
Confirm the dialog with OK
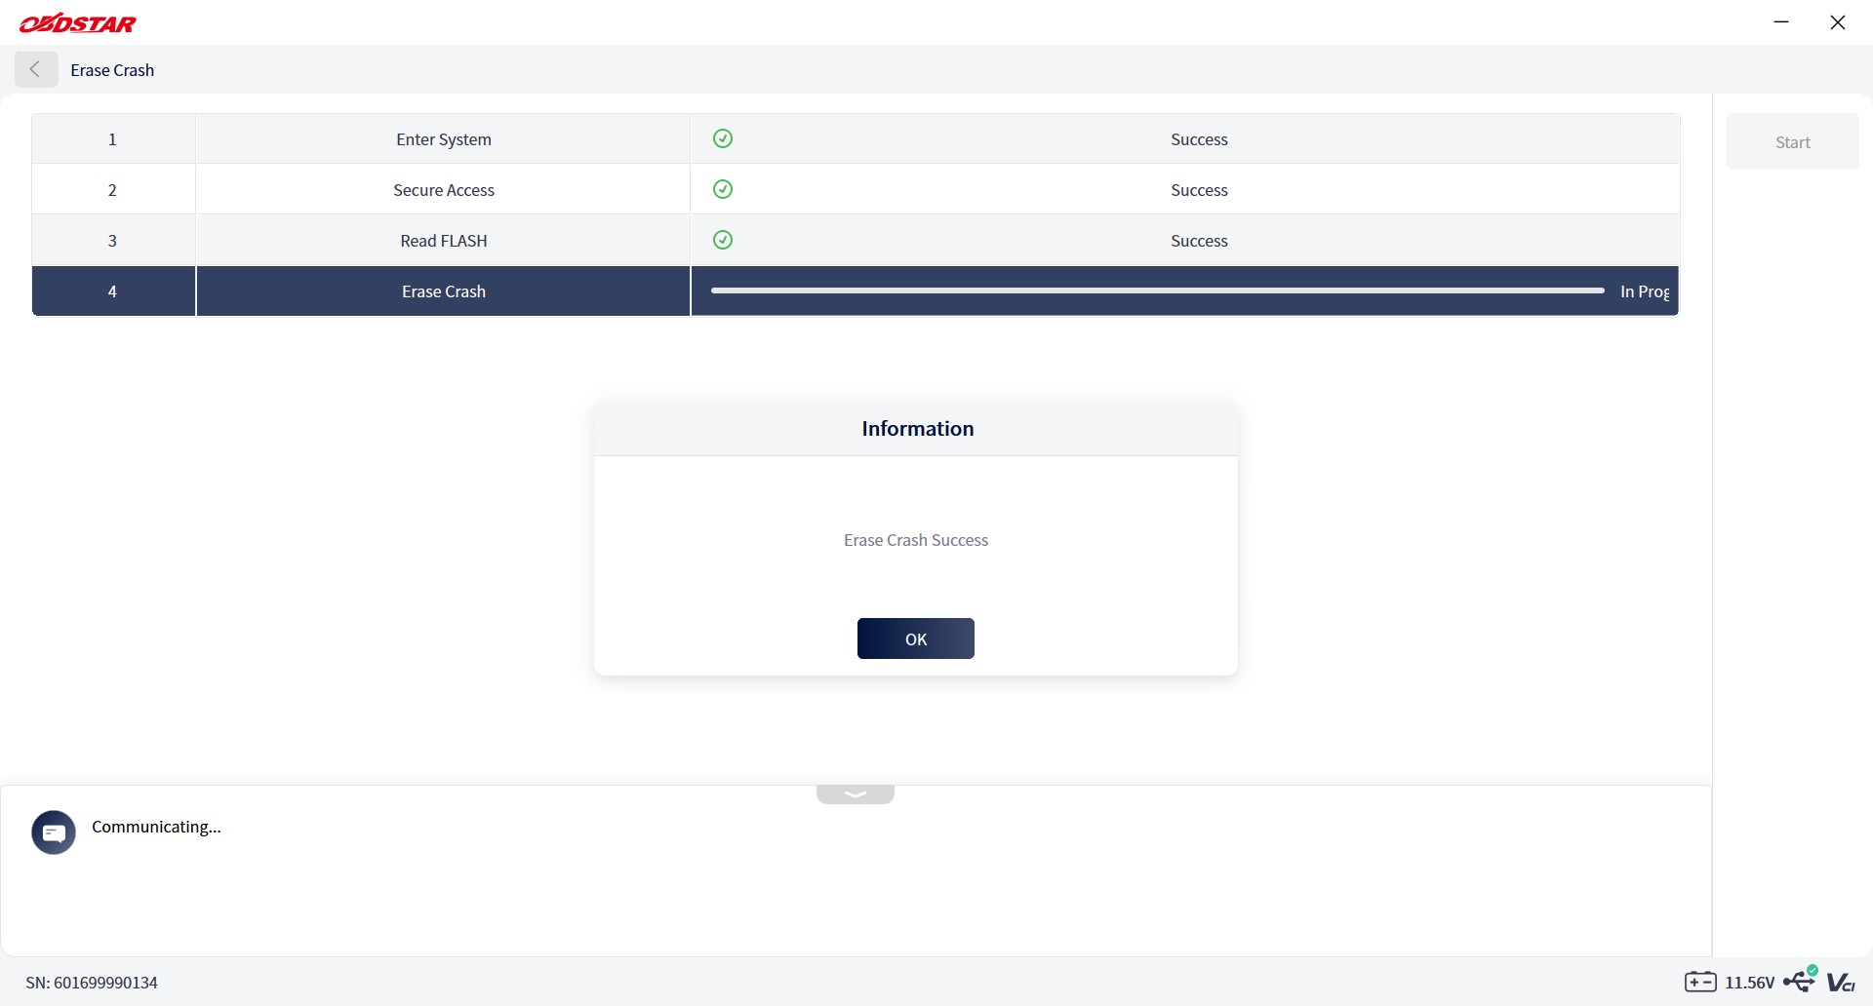pyautogui.click(x=916, y=638)
